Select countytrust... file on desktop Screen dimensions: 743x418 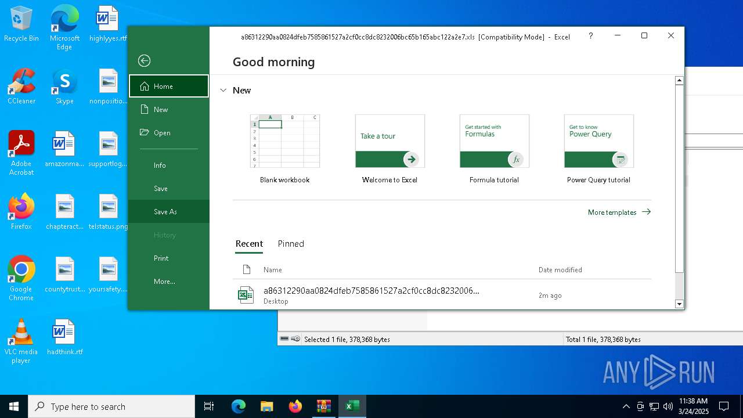(64, 275)
